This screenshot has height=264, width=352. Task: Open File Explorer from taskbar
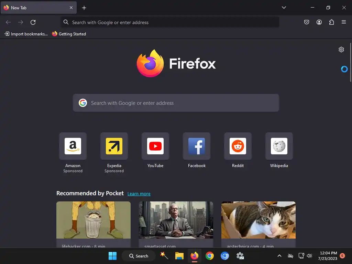(179, 256)
